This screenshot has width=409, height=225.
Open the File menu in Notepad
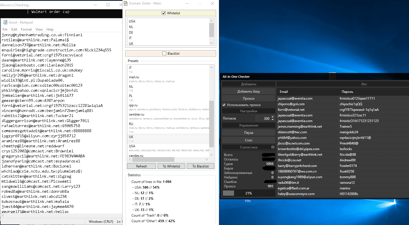[x=5, y=29]
